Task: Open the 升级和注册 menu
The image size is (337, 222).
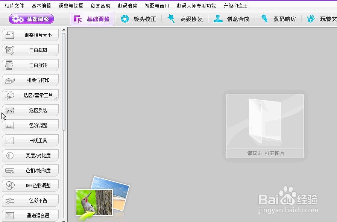Action: (235, 6)
